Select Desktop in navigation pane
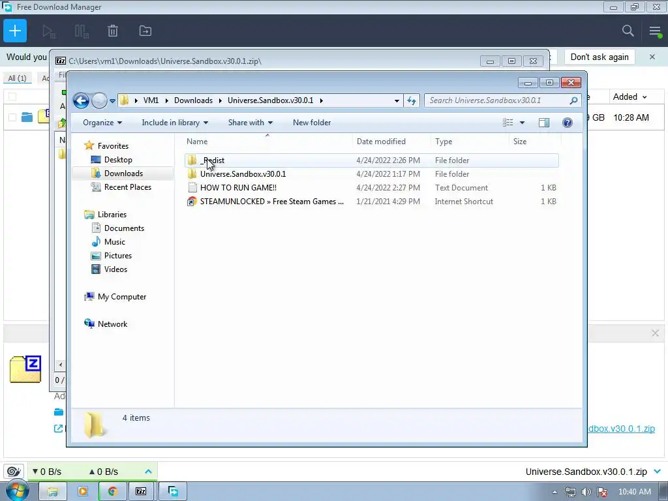Screen dimensions: 668x501 (118, 160)
